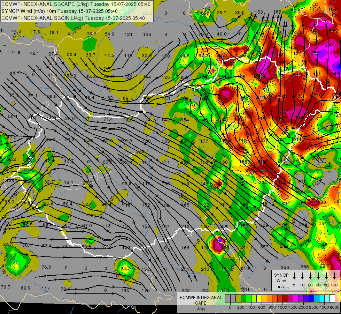The width and height of the screenshot is (341, 314).
Task: Click the map value '329'
Action: pos(264,225)
